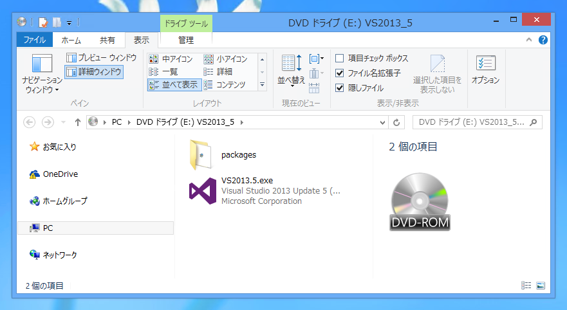The width and height of the screenshot is (567, 310).
Task: Collapse the ribbon with the up chevron
Action: click(529, 40)
